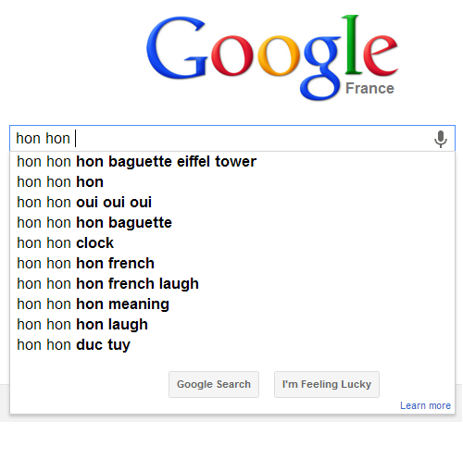The width and height of the screenshot is (463, 459).
Task: Select 'hon hon hon french laugh' suggestion
Action: [232, 284]
